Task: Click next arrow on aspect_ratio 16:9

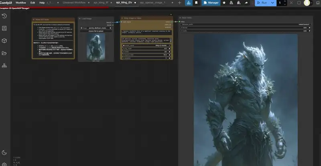Action: tap(169, 55)
